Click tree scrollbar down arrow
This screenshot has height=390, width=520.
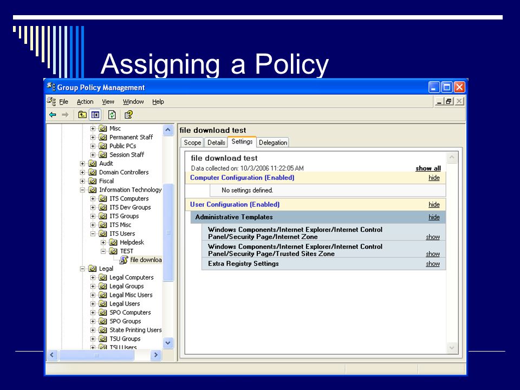(x=168, y=343)
